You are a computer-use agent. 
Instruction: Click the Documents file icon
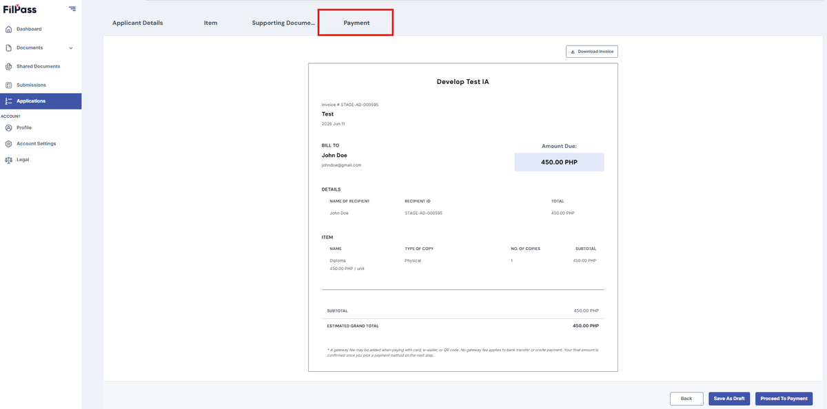8,48
